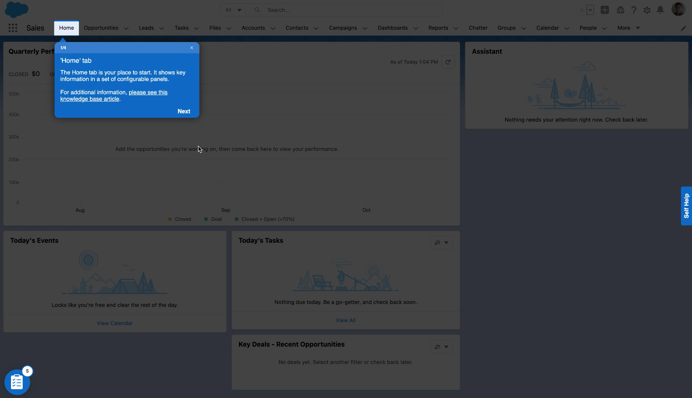This screenshot has width=692, height=398.
Task: Open the App Launcher grid icon
Action: pyautogui.click(x=13, y=28)
